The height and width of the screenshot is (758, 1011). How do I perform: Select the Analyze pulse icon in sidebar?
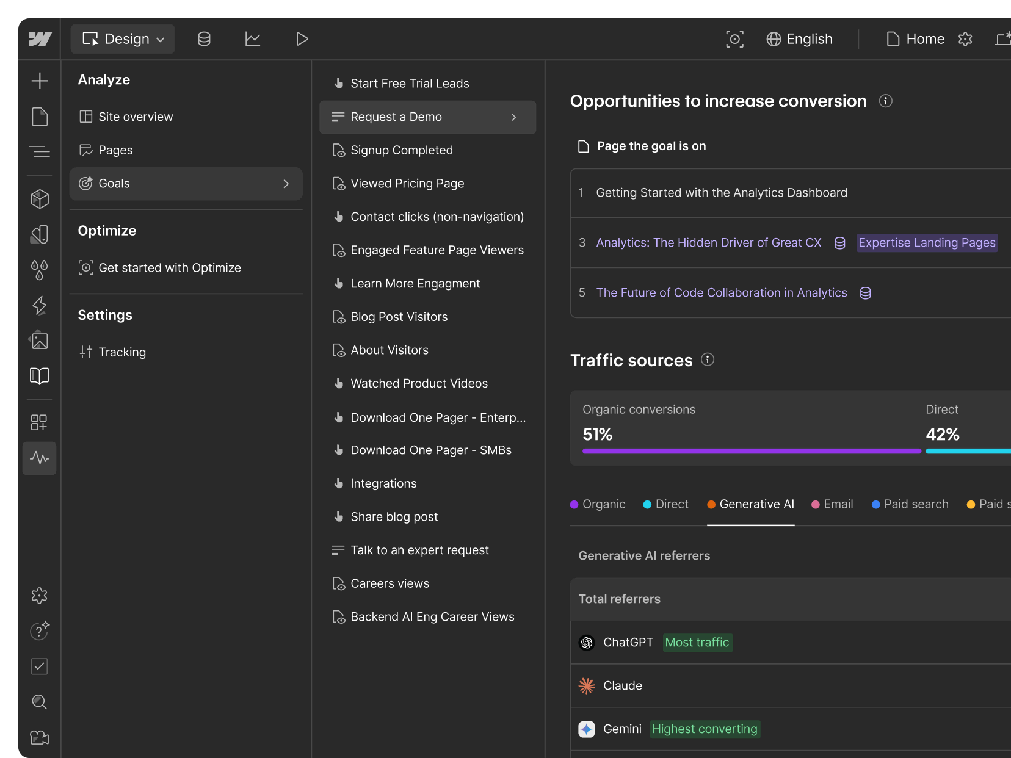[x=40, y=458]
